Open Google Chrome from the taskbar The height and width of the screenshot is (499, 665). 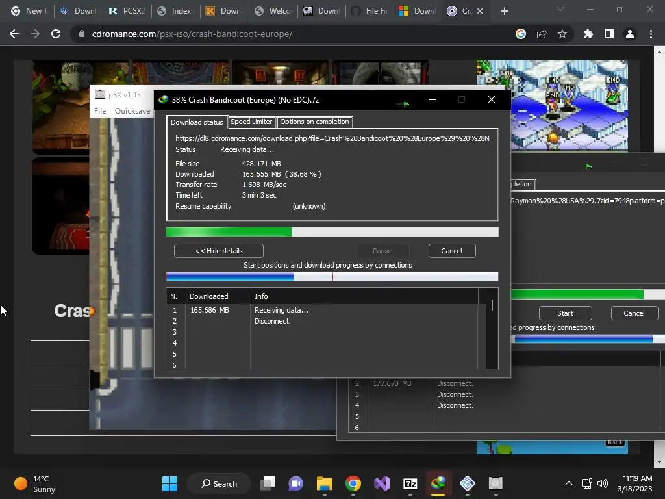[x=353, y=483]
